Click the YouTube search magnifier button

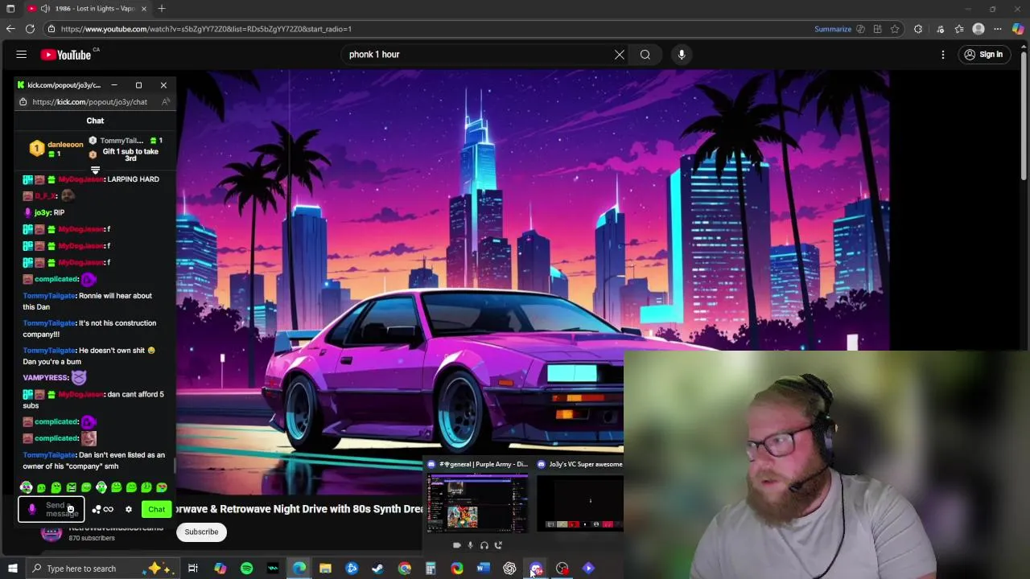pyautogui.click(x=645, y=55)
